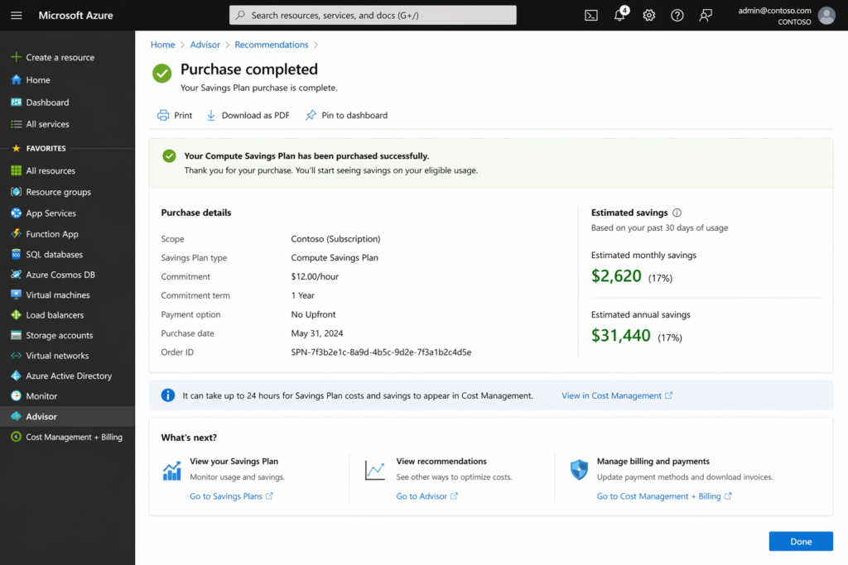The height and width of the screenshot is (565, 848).
Task: Open the feedback panel icon
Action: click(706, 15)
